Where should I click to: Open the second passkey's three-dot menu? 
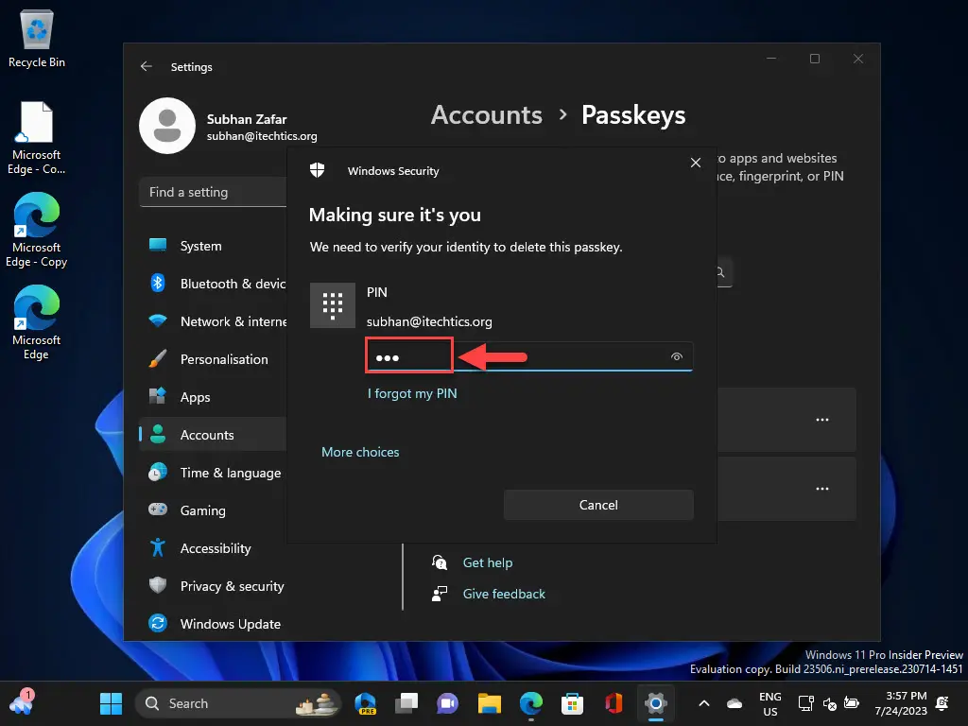coord(821,489)
